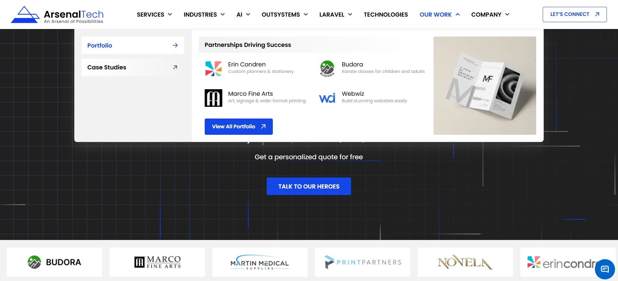Open the Webwiz portfolio link text

(x=353, y=94)
